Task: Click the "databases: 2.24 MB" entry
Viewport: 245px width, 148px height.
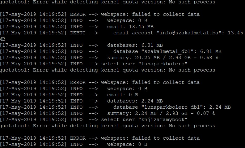Action: (x=135, y=101)
